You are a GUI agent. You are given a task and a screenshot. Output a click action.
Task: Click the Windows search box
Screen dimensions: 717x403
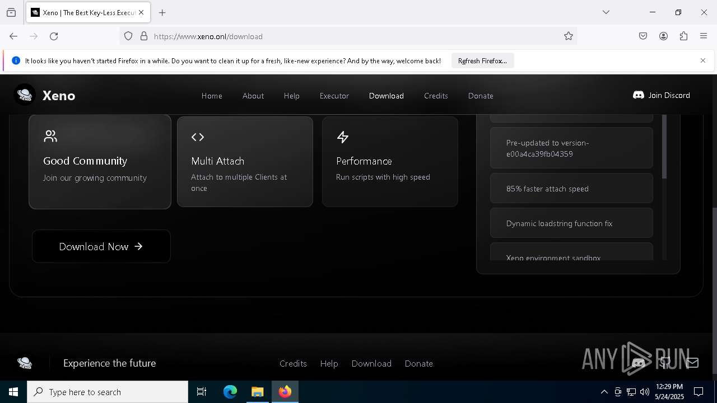click(108, 392)
